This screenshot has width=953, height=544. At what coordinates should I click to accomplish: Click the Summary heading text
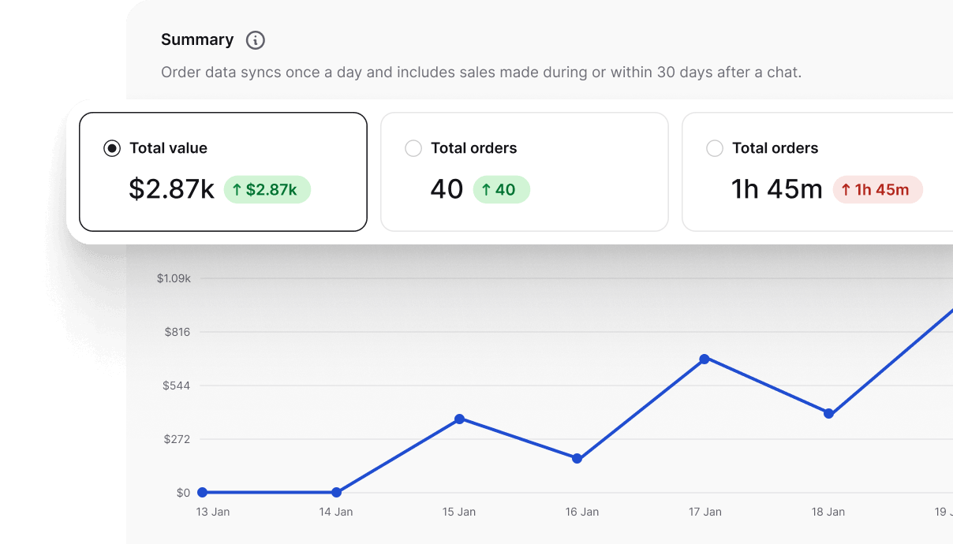coord(197,39)
